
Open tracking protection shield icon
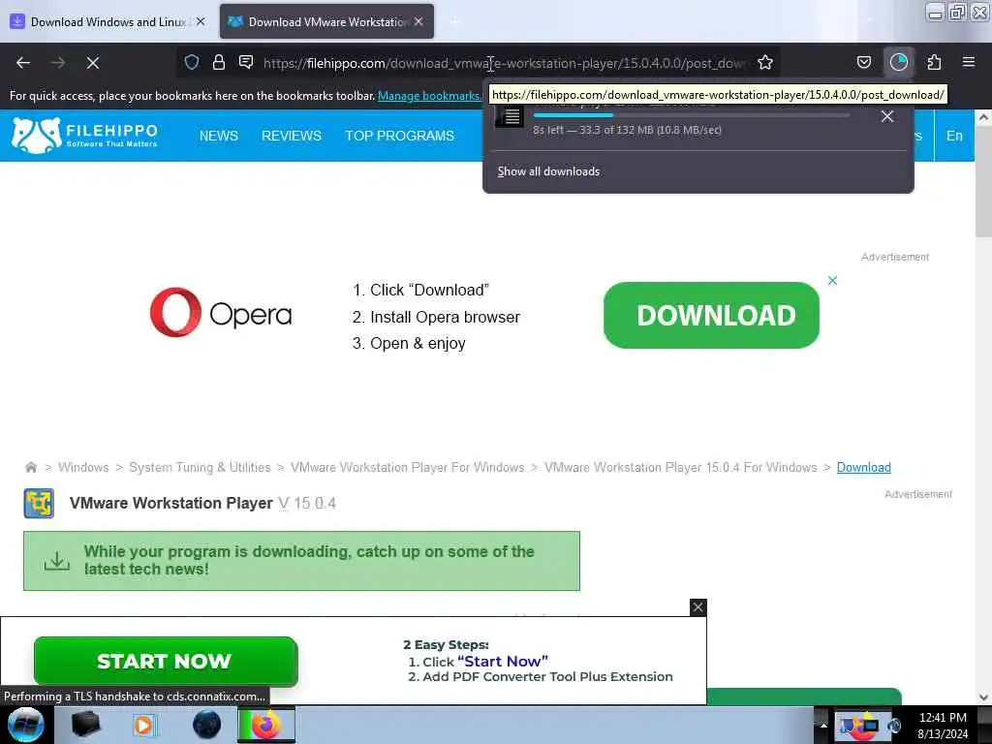(192, 62)
